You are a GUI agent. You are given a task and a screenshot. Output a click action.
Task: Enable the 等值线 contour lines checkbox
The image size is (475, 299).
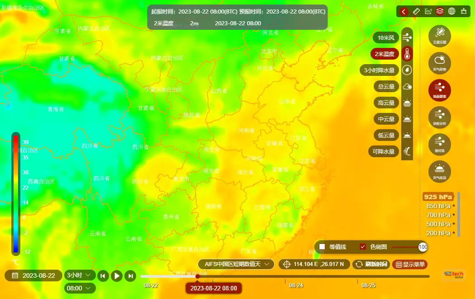pyautogui.click(x=323, y=247)
